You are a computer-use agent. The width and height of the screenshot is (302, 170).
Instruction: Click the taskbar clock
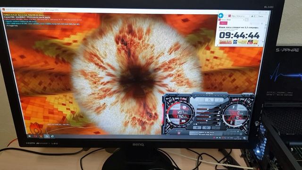[238, 138]
